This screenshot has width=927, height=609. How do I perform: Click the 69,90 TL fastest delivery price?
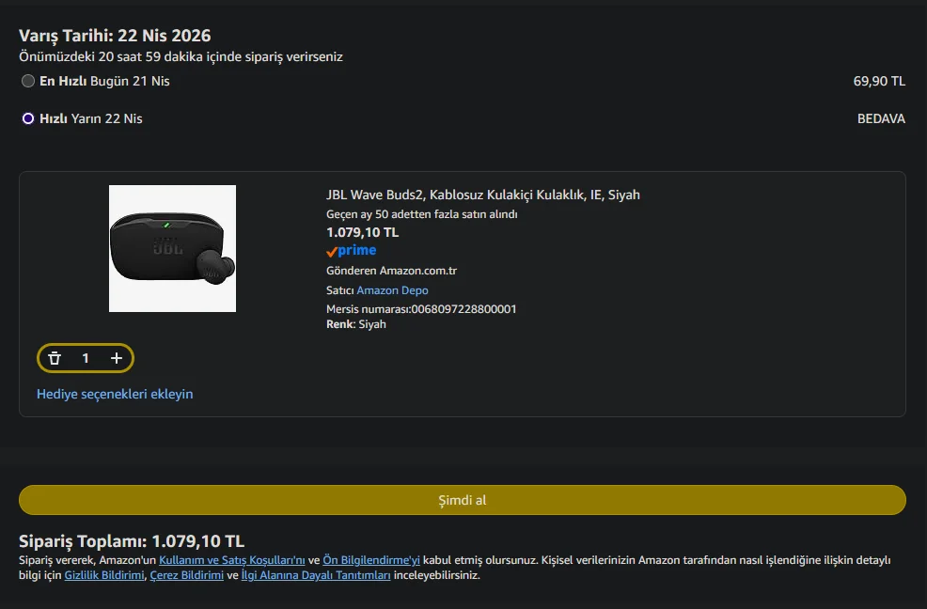879,81
